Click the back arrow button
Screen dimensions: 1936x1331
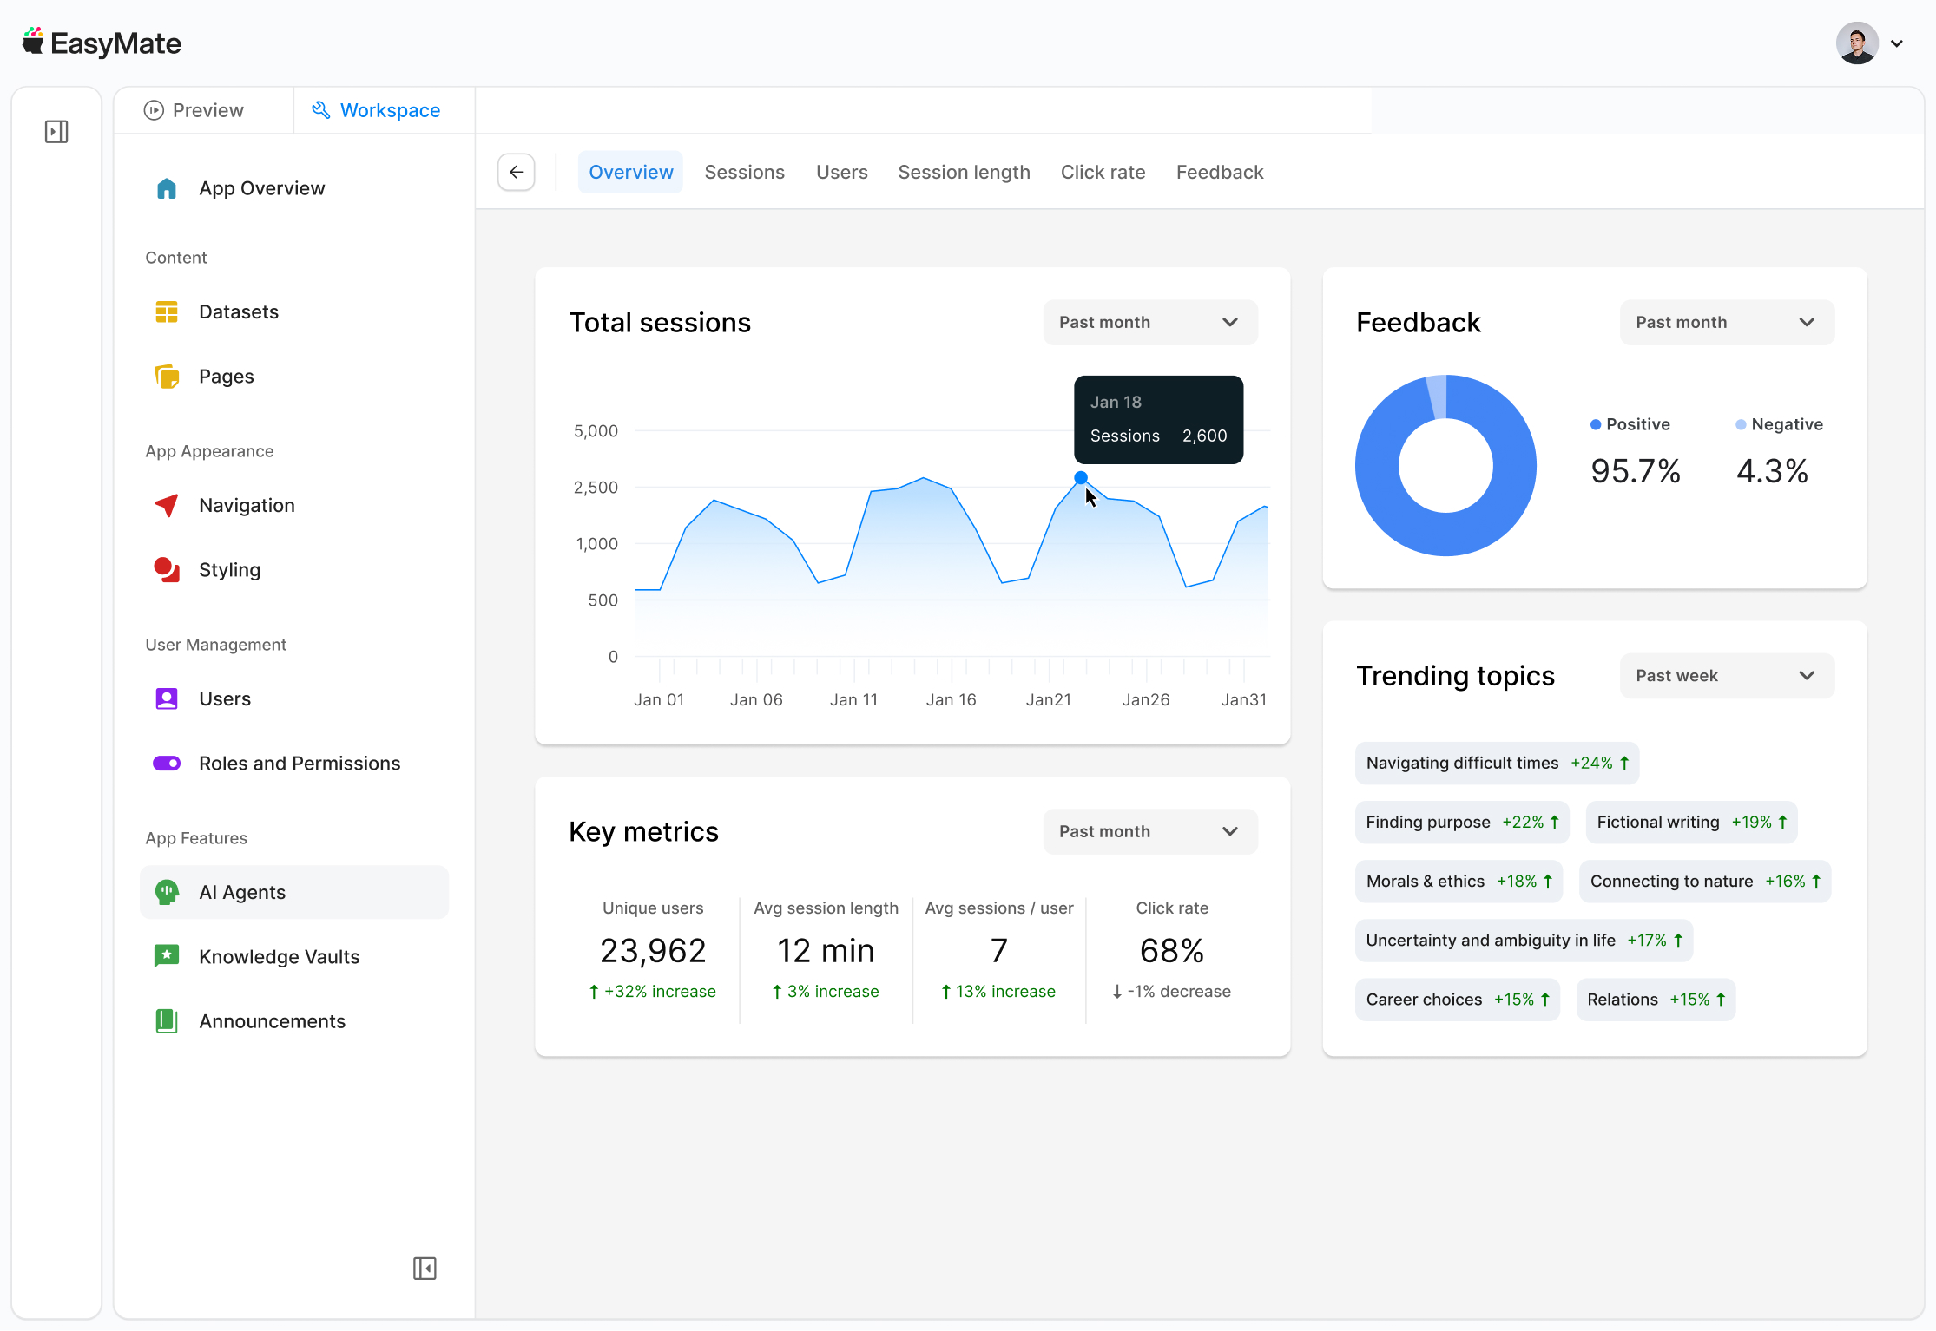517,172
